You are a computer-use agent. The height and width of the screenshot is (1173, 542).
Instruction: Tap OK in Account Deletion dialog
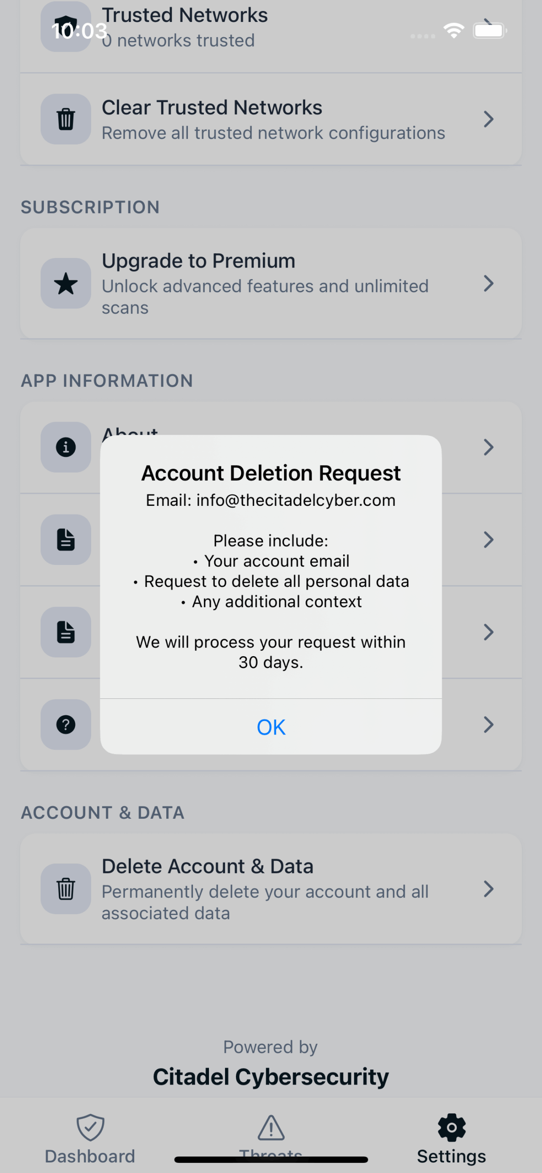pyautogui.click(x=271, y=727)
